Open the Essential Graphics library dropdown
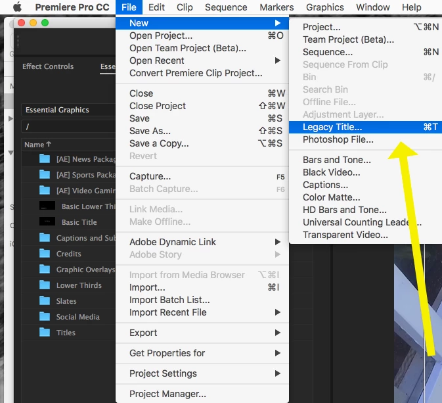 point(68,110)
